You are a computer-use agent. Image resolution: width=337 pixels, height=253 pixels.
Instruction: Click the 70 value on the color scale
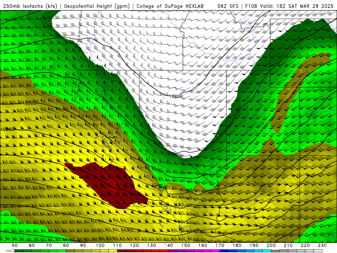(x=49, y=245)
